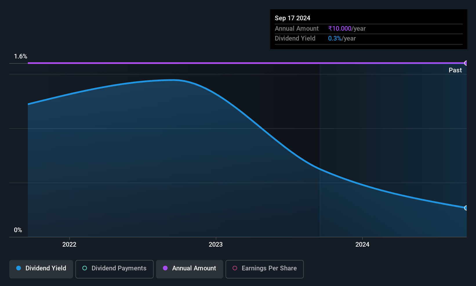Viewport: 476px width, 286px height.
Task: Click the 2024 x-axis label
Action: (362, 244)
